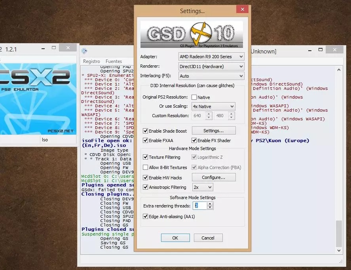The width and height of the screenshot is (351, 270).
Task: Open the scaling 4x Native dropdown
Action: point(213,106)
